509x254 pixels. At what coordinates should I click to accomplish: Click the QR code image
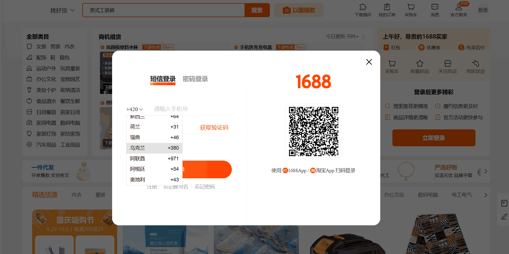(x=313, y=131)
